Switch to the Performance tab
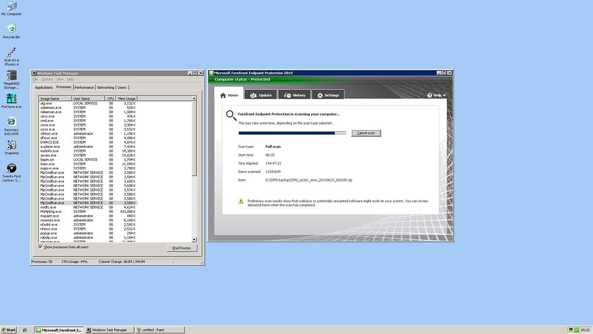The height and width of the screenshot is (334, 593). (86, 87)
